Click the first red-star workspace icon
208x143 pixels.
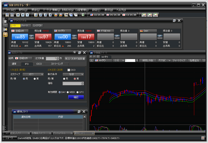click(x=56, y=15)
